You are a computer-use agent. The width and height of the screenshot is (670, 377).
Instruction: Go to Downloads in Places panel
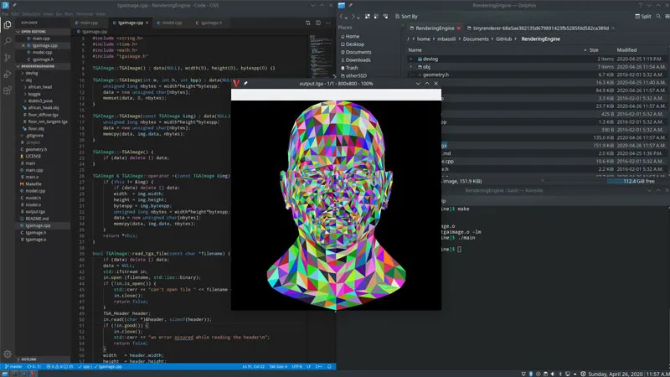(358, 59)
